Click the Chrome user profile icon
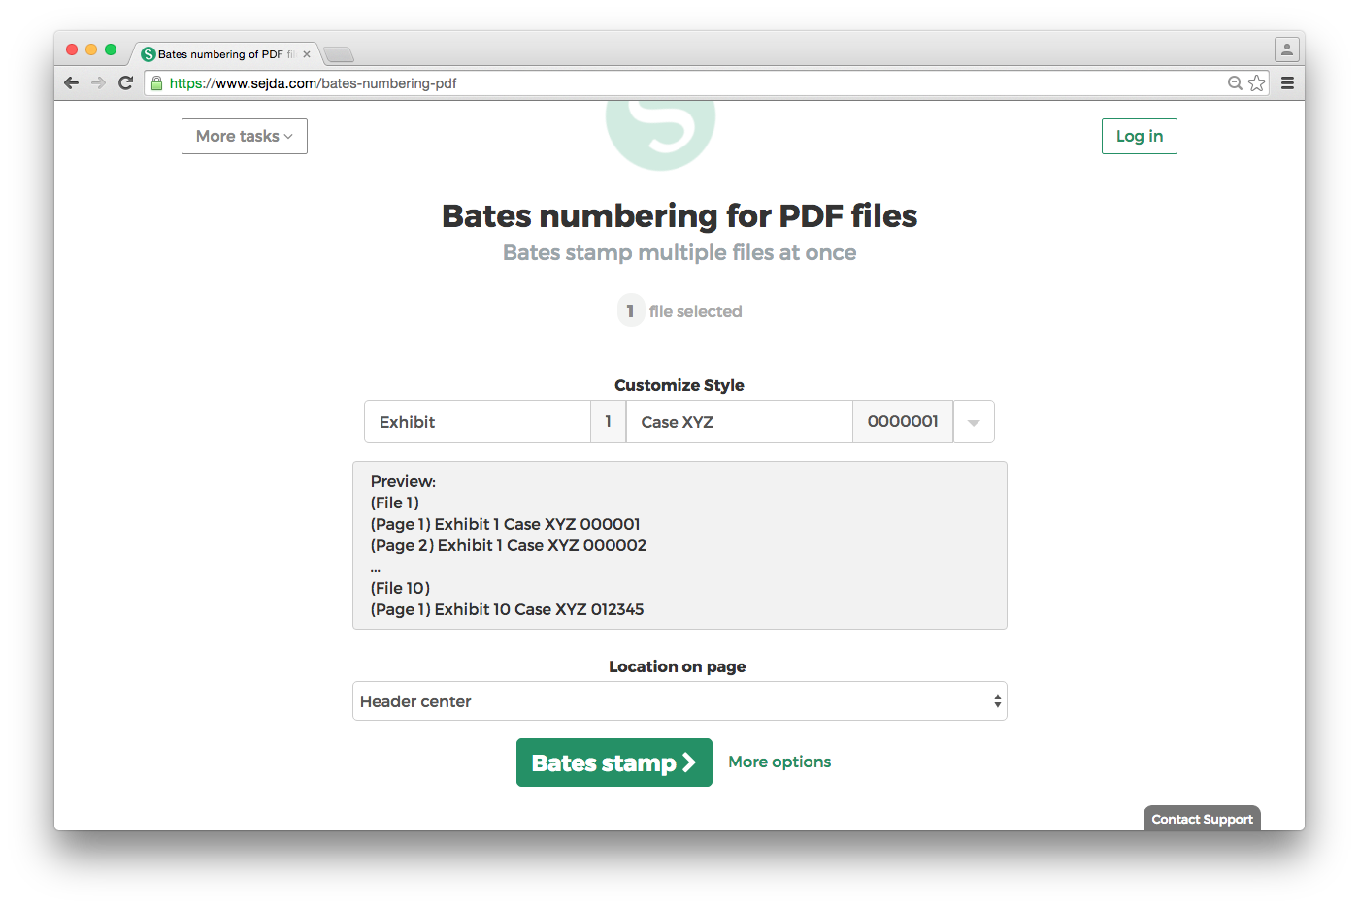Image resolution: width=1359 pixels, height=908 pixels. click(x=1286, y=49)
